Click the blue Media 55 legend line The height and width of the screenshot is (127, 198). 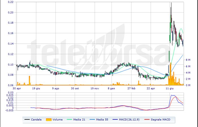[x=92, y=120]
